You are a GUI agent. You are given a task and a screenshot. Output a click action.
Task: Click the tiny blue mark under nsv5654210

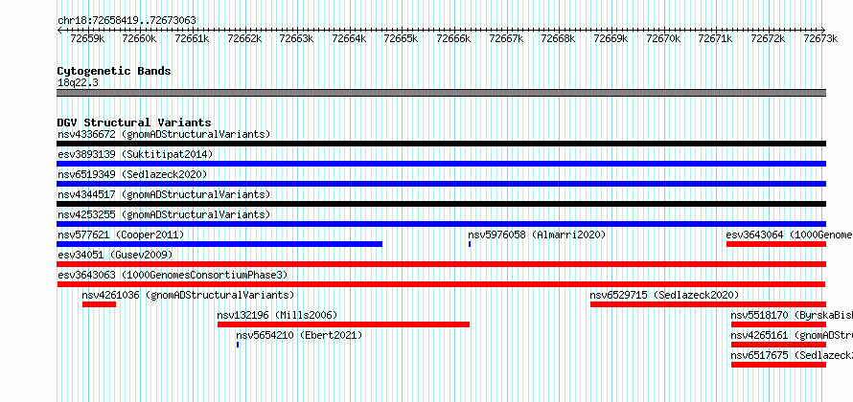[x=238, y=345]
